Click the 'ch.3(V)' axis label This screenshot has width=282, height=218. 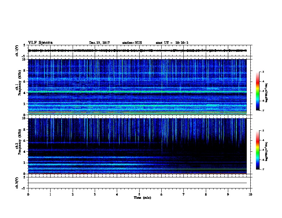point(17,183)
